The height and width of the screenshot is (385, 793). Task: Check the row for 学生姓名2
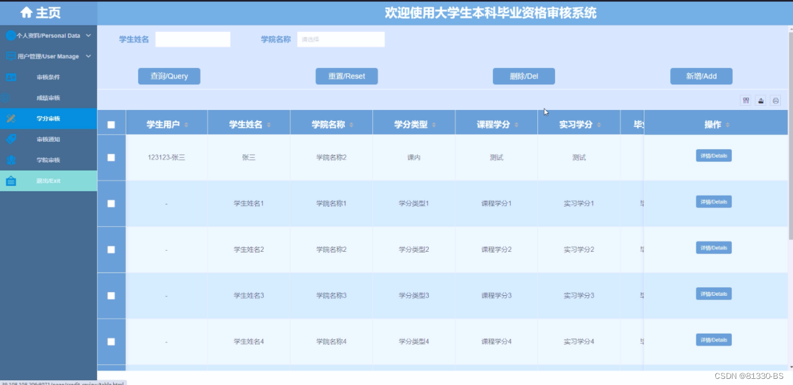coord(111,249)
